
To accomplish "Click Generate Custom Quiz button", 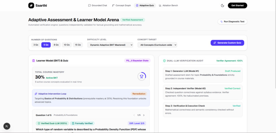I will pos(227,43).
